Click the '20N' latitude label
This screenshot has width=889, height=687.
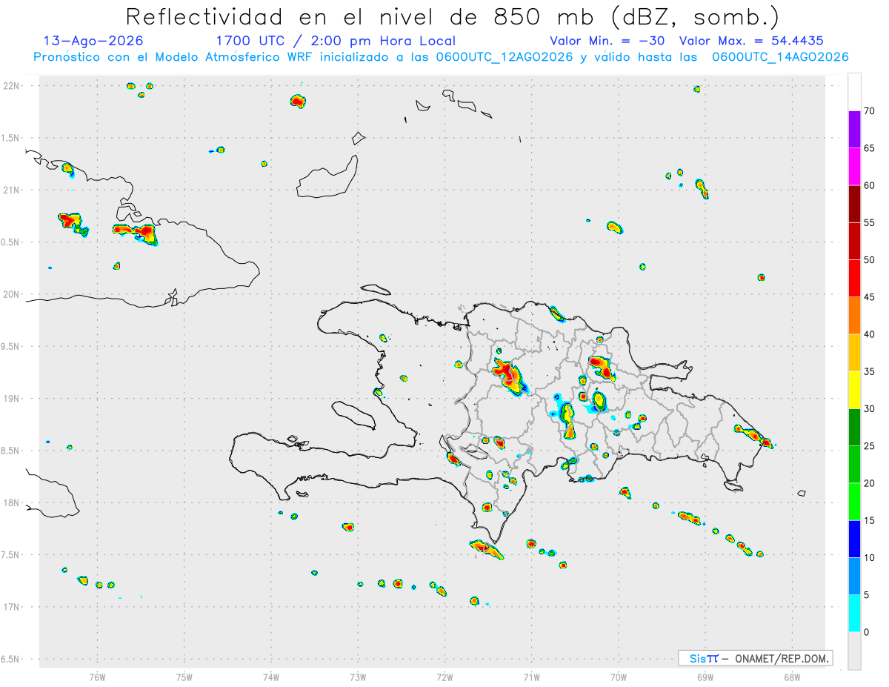tap(12, 294)
